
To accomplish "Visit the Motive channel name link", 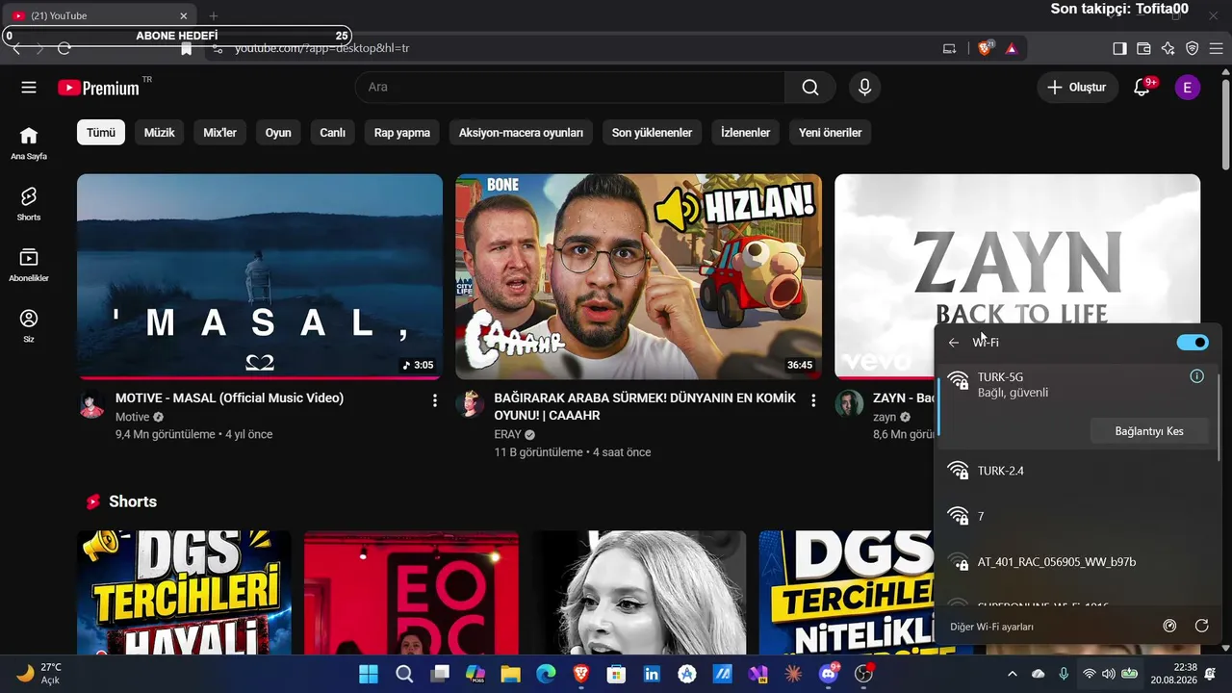I will 133,417.
